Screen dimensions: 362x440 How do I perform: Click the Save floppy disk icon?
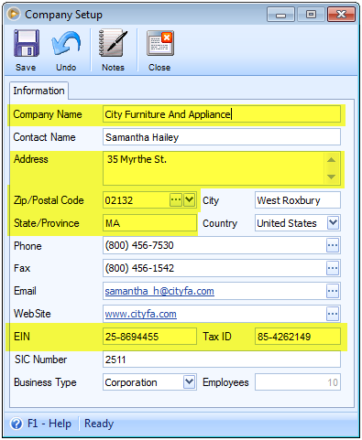pos(27,44)
